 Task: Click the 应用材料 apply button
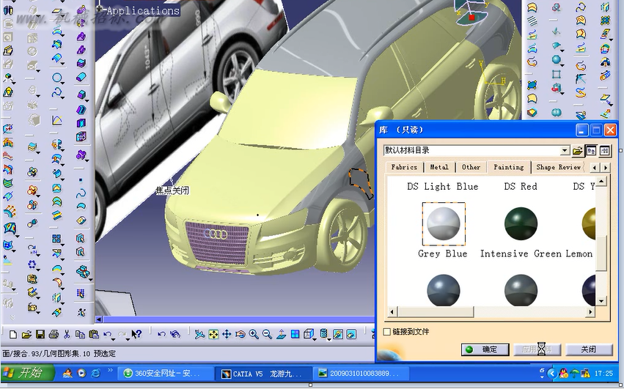pyautogui.click(x=537, y=349)
